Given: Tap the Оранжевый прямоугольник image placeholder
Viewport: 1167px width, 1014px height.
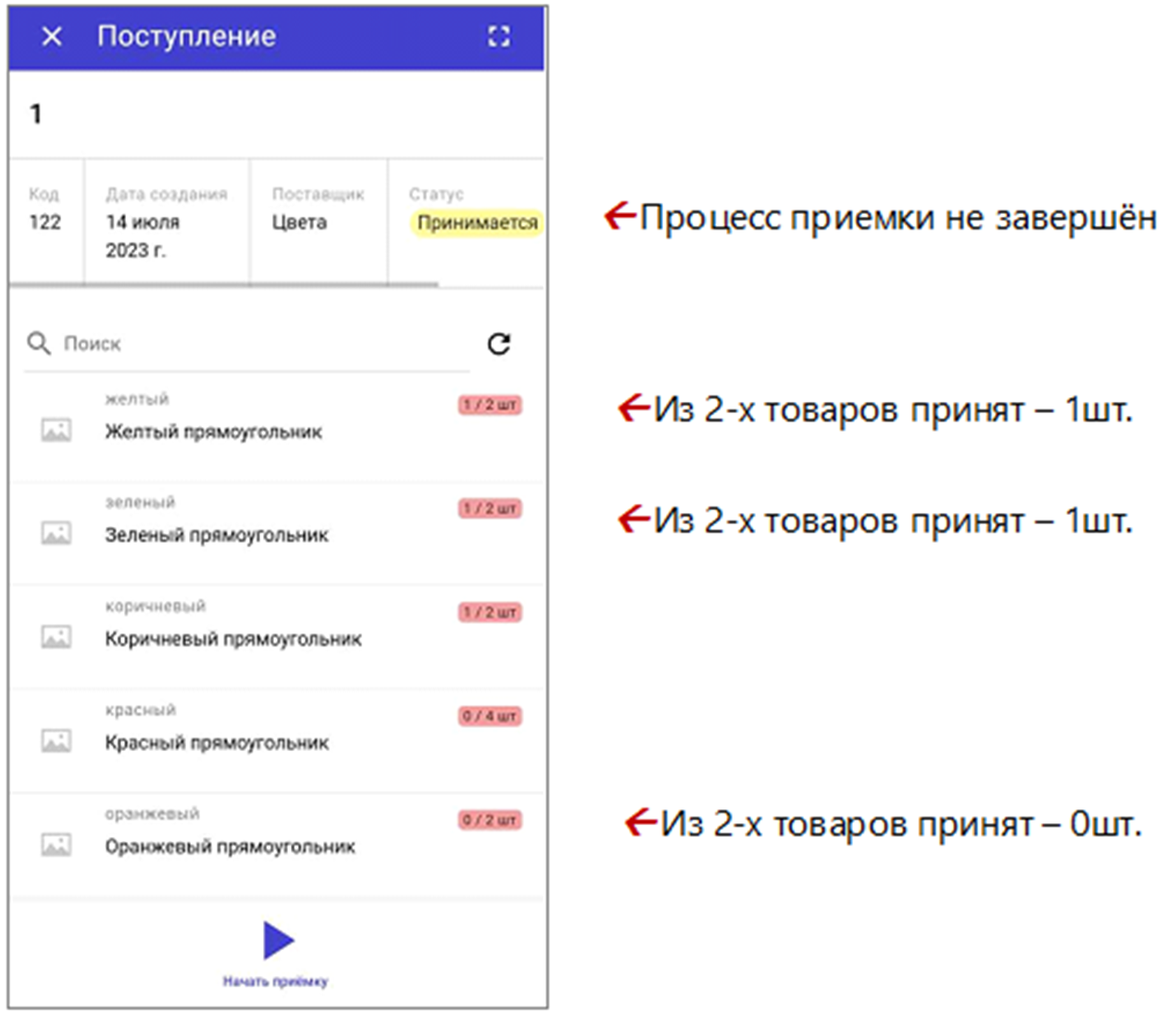Looking at the screenshot, I should point(56,844).
